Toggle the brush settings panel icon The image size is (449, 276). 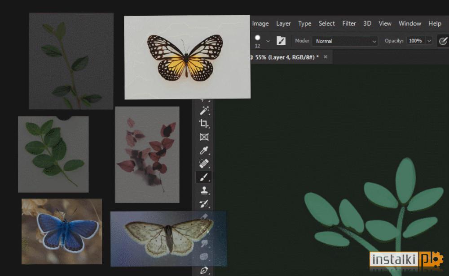coord(281,41)
